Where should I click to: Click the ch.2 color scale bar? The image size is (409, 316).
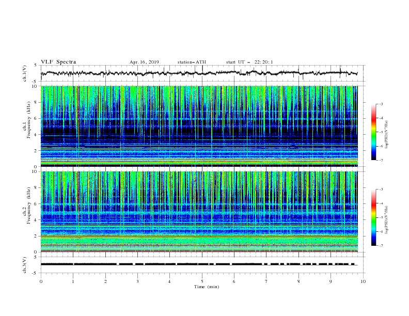click(373, 217)
